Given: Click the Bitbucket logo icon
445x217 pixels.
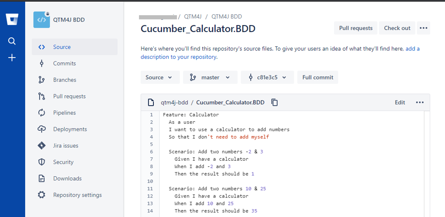Looking at the screenshot, I should pos(12,20).
